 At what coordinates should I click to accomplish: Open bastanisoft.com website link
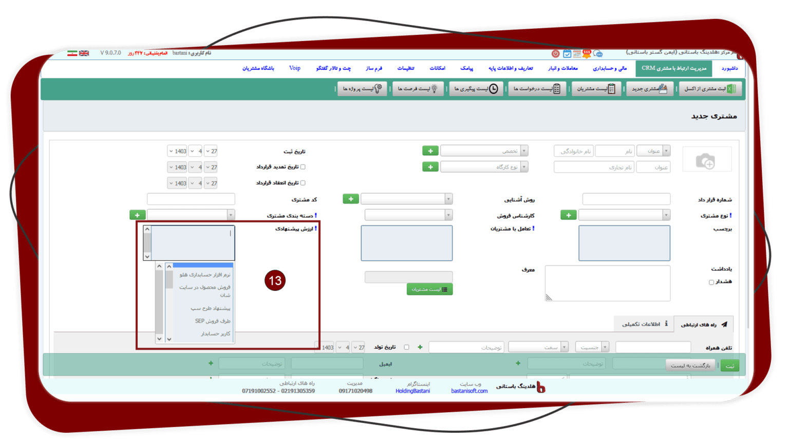point(469,391)
